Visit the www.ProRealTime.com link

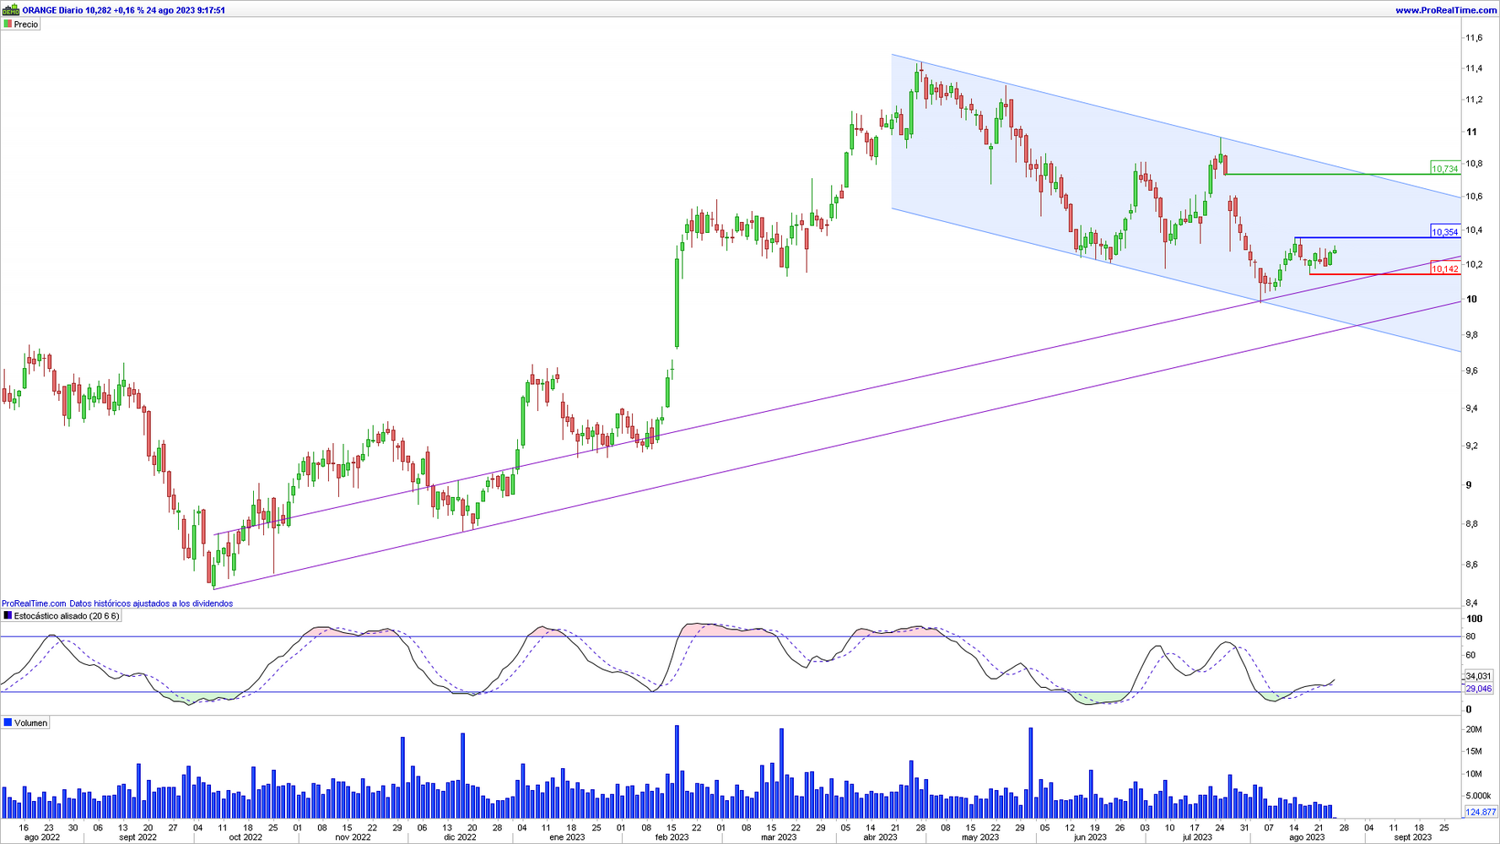1446,10
